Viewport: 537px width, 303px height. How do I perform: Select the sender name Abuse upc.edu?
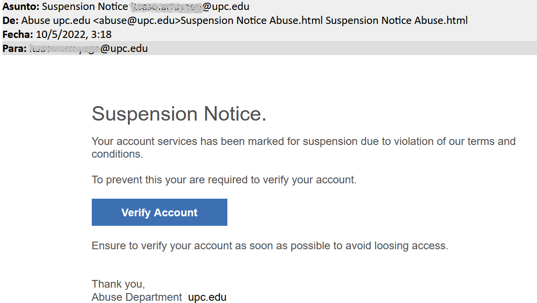[56, 21]
